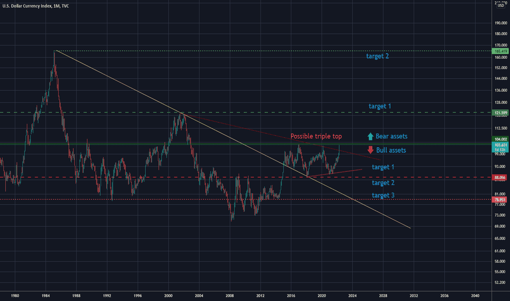Select 'target 1' label near the 121.599 line
This screenshot has height=301, width=510.
380,106
